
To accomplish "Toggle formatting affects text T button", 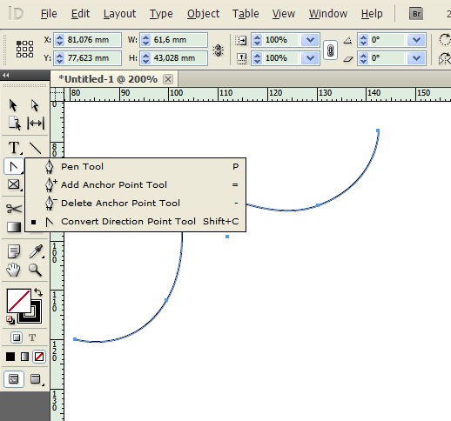I will point(32,337).
